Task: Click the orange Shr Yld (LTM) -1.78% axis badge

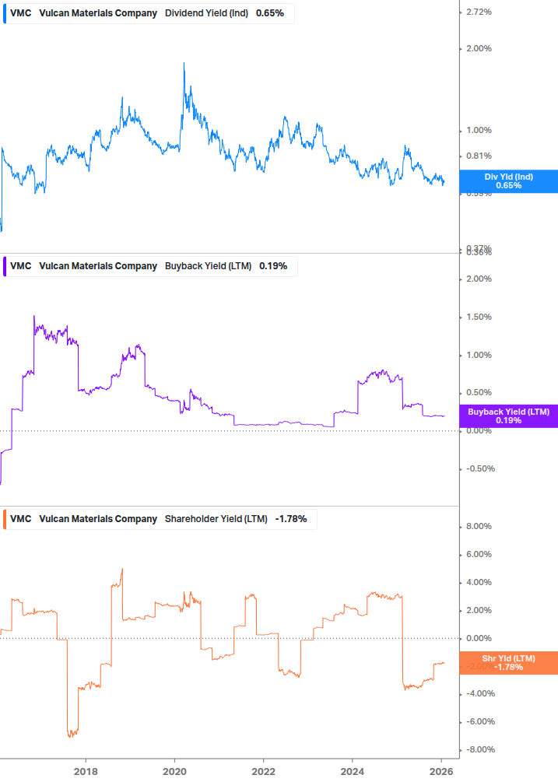Action: [509, 663]
